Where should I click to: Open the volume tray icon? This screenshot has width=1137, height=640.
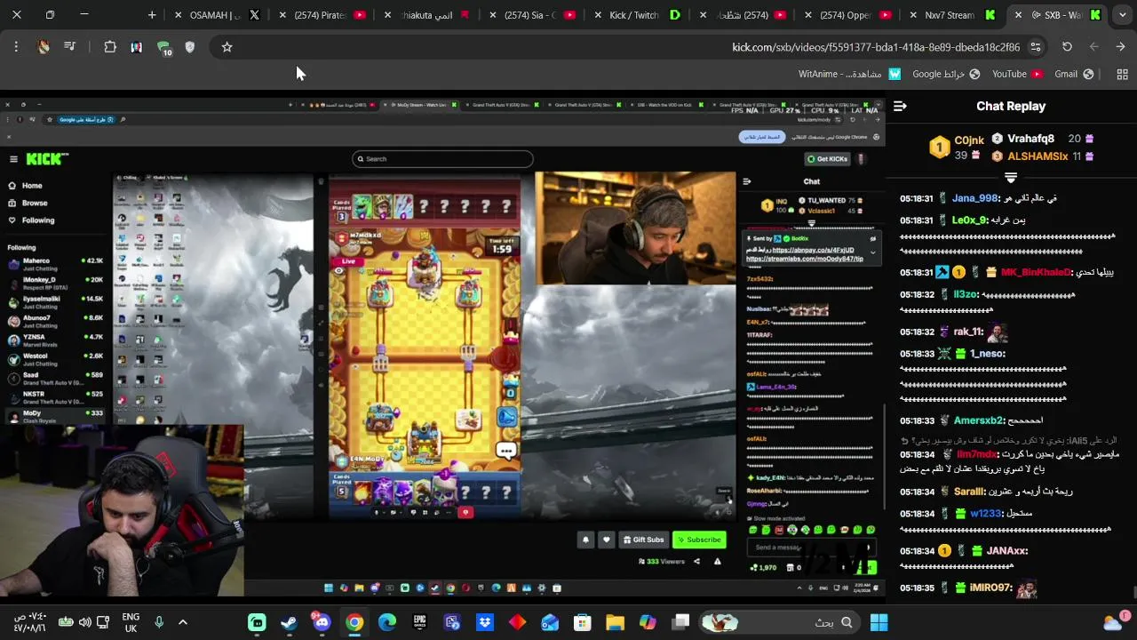(x=84, y=622)
